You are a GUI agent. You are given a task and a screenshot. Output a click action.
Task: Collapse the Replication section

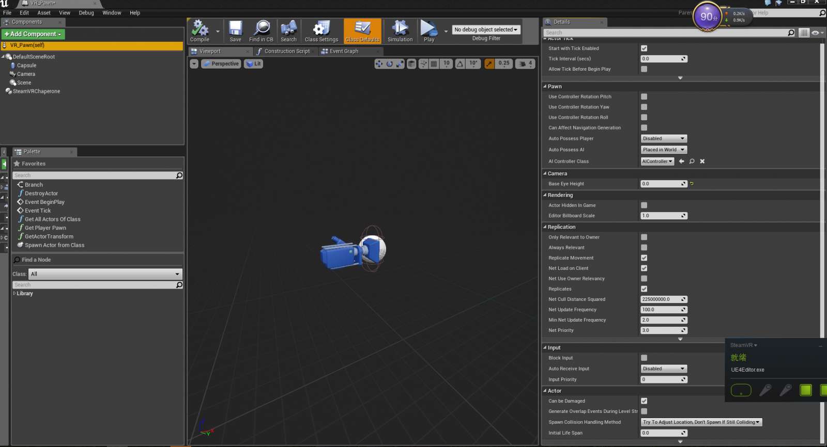[x=561, y=227]
